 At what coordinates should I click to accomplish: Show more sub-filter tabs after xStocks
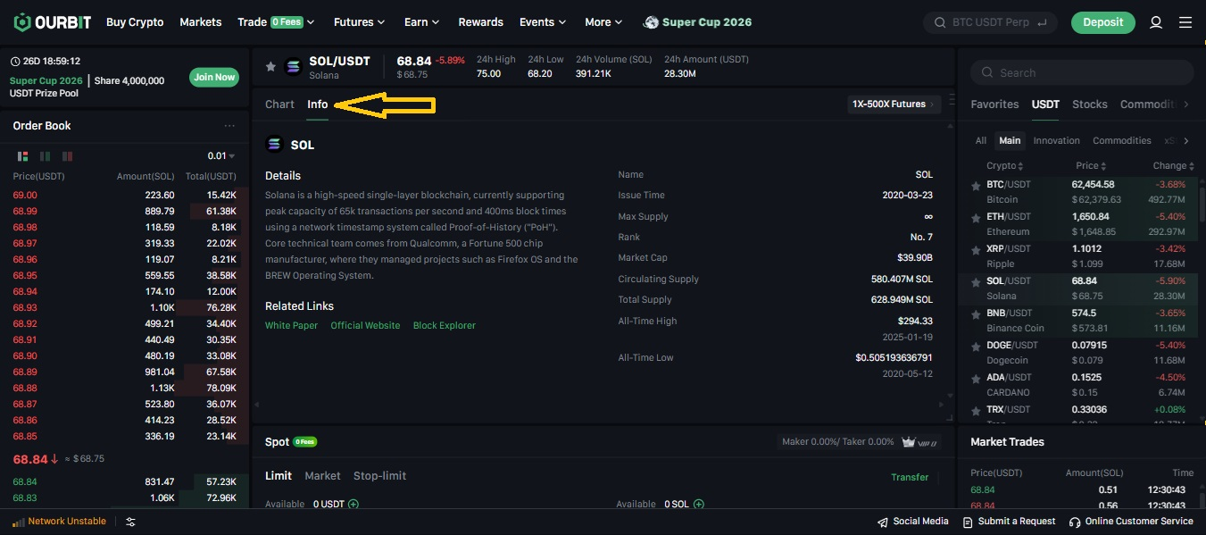pos(1186,141)
